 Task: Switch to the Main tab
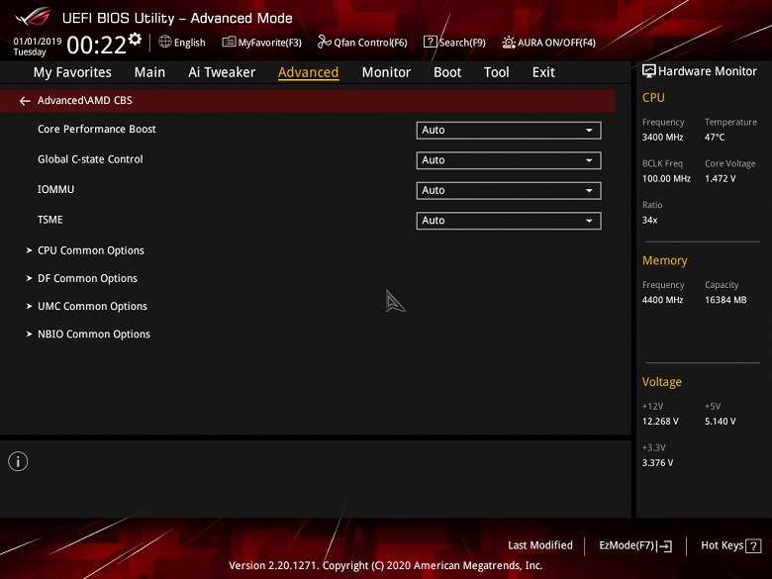pos(149,72)
